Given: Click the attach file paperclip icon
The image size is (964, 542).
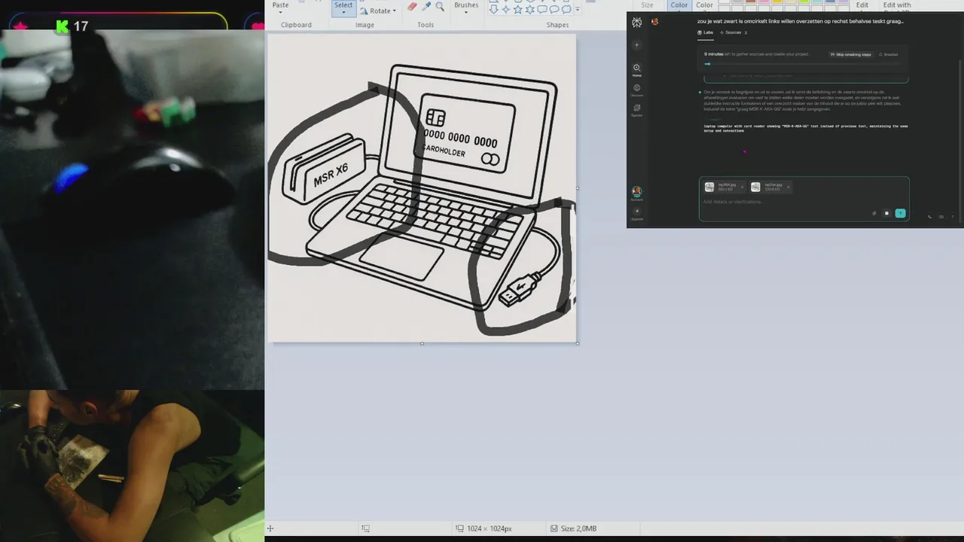Looking at the screenshot, I should tap(874, 213).
